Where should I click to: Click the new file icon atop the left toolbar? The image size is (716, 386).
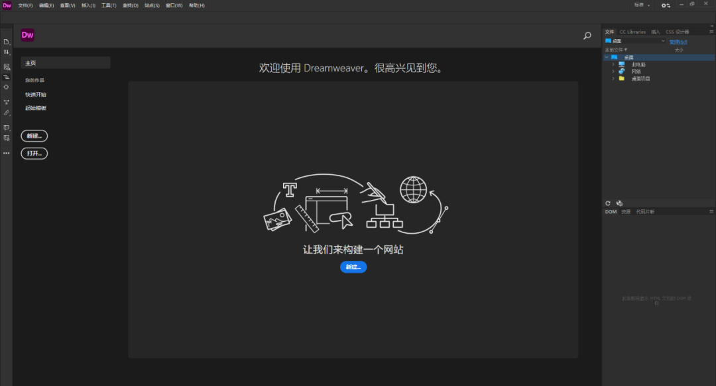[x=6, y=41]
